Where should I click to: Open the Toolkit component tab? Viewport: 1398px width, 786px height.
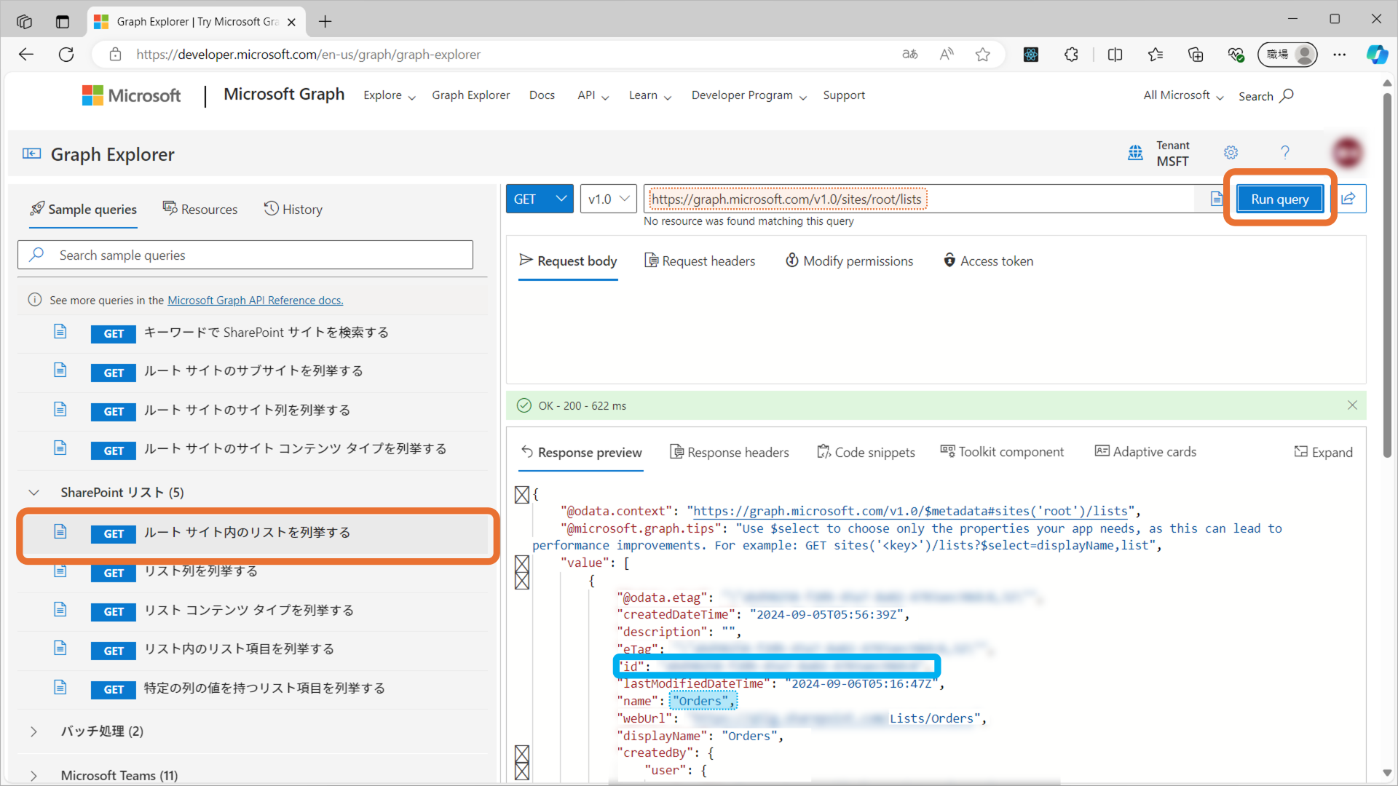click(x=1002, y=452)
